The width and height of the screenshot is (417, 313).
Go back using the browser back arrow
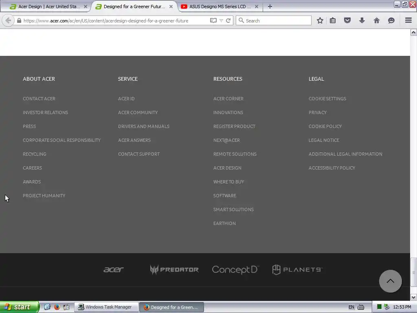click(x=8, y=20)
